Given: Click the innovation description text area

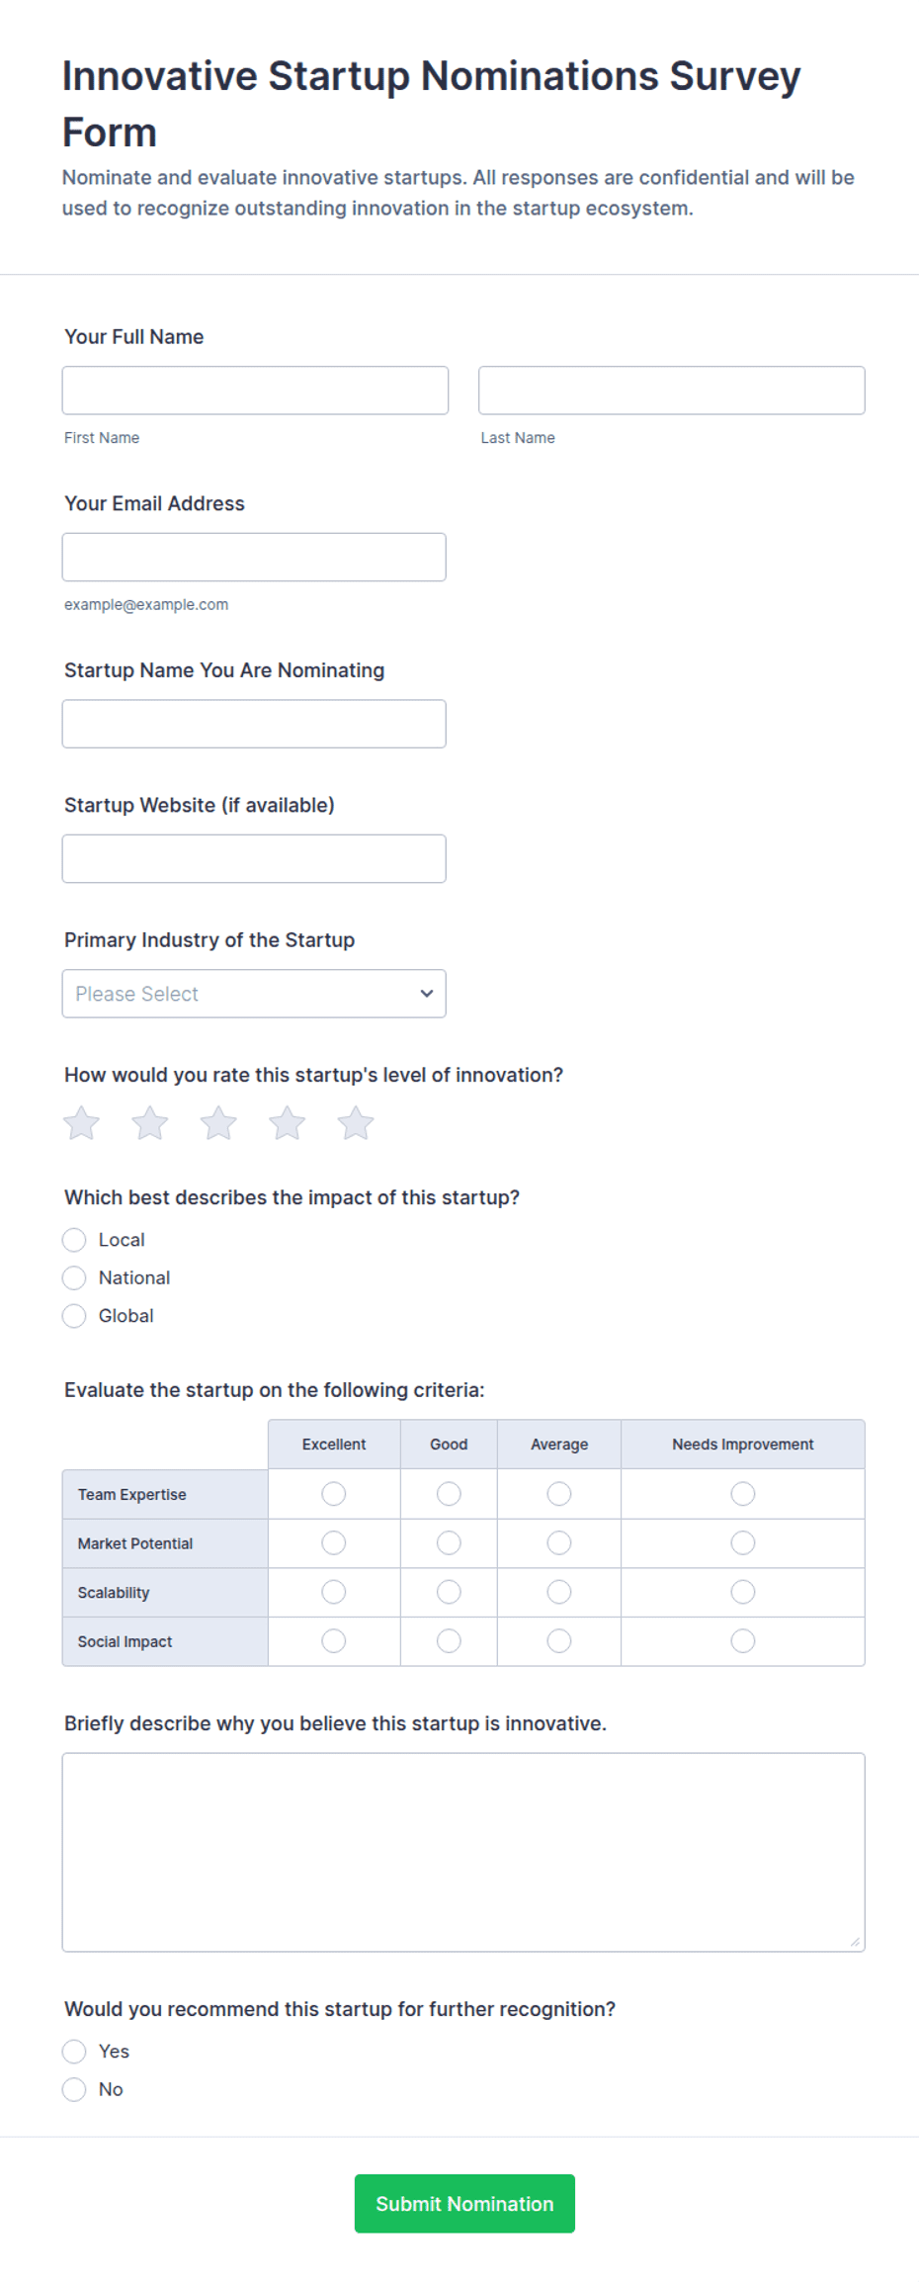Looking at the screenshot, I should coord(463,1852).
